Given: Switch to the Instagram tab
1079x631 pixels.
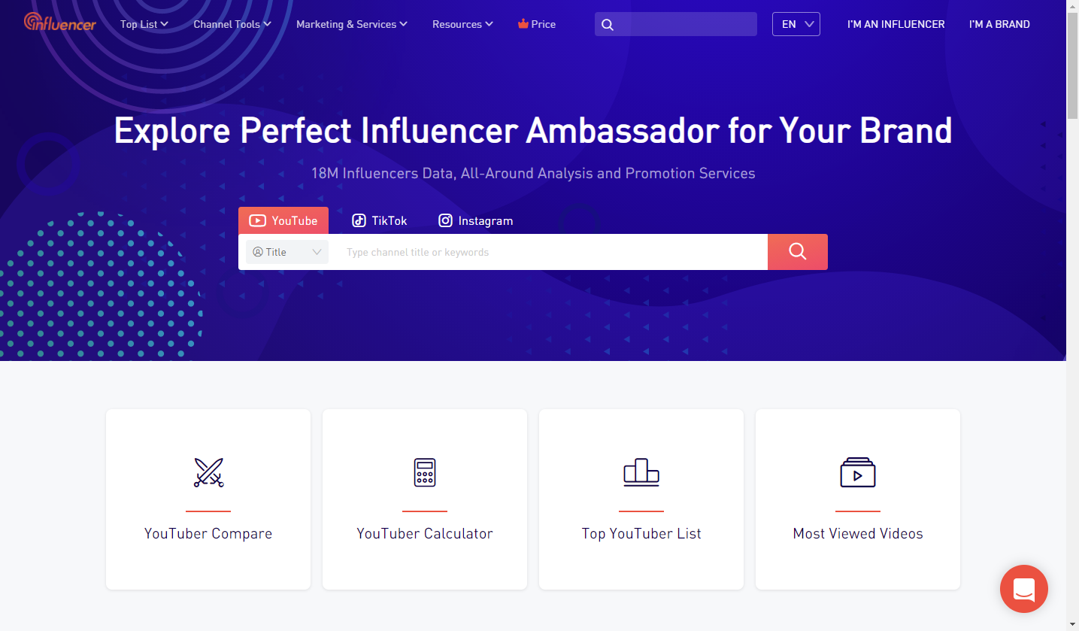Looking at the screenshot, I should click(x=476, y=220).
